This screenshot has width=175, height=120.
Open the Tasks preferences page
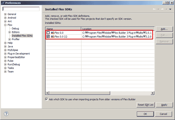(11, 68)
